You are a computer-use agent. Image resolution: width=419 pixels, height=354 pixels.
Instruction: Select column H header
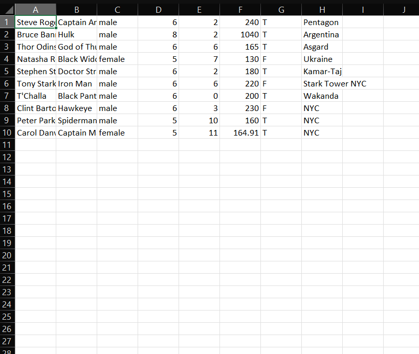tap(322, 10)
